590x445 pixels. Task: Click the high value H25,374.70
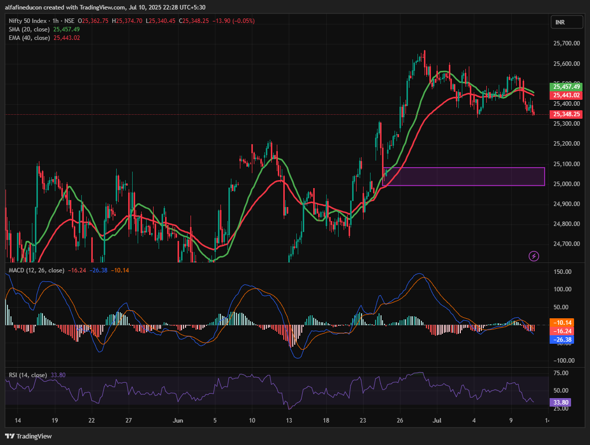pyautogui.click(x=127, y=21)
